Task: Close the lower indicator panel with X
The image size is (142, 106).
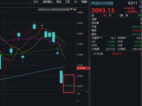Action: [x=87, y=92]
